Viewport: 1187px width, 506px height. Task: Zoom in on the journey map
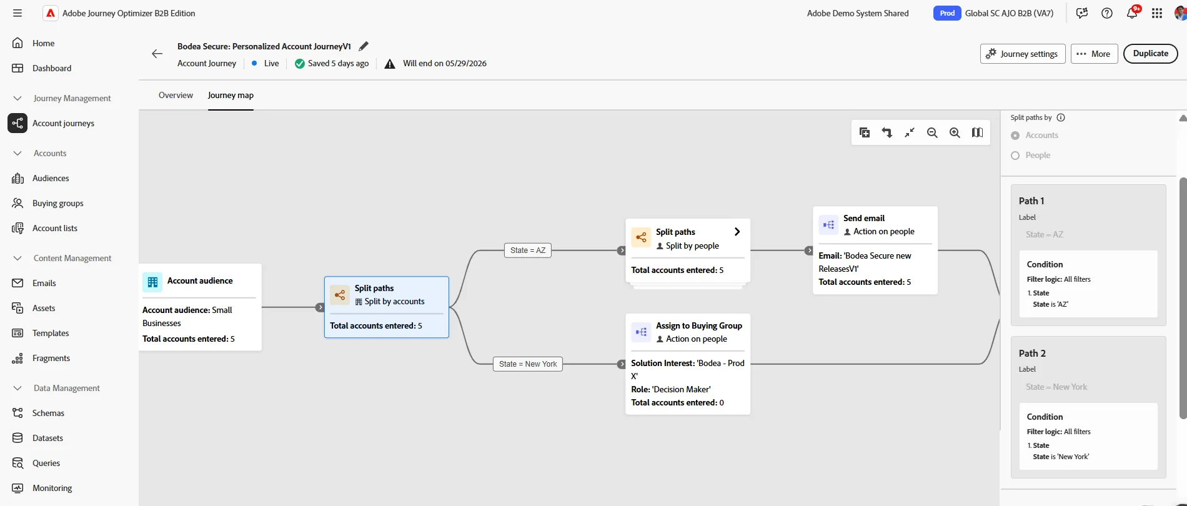[x=955, y=132]
